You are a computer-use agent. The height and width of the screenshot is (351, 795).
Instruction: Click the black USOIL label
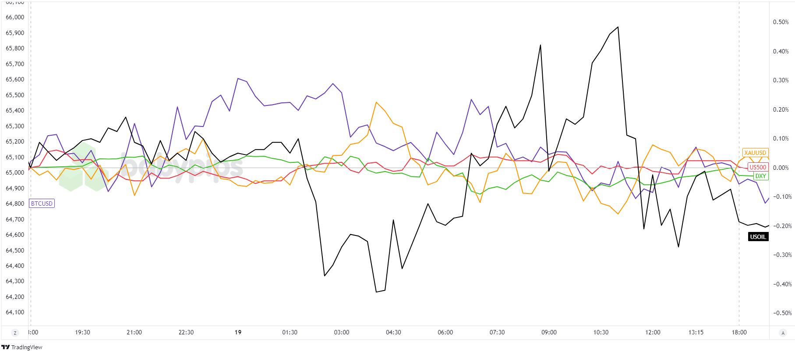tap(758, 237)
